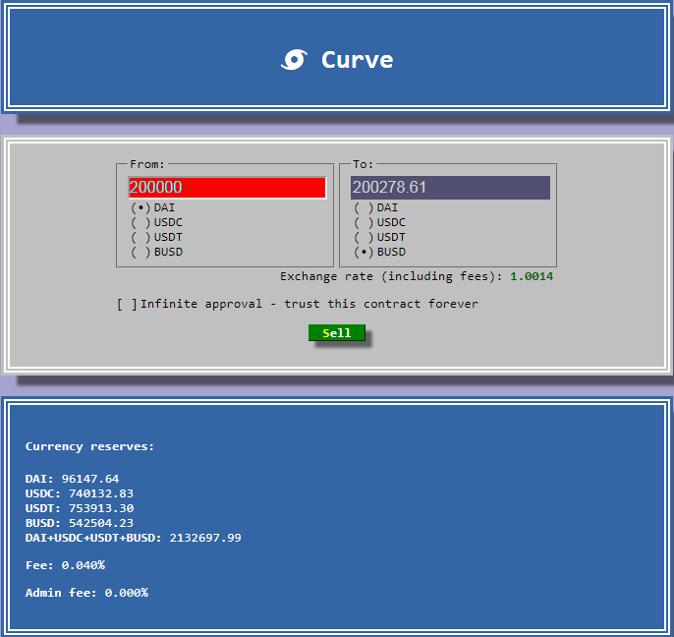Click the Fee: 0.040% line
Image resolution: width=674 pixels, height=637 pixels.
pyautogui.click(x=65, y=565)
